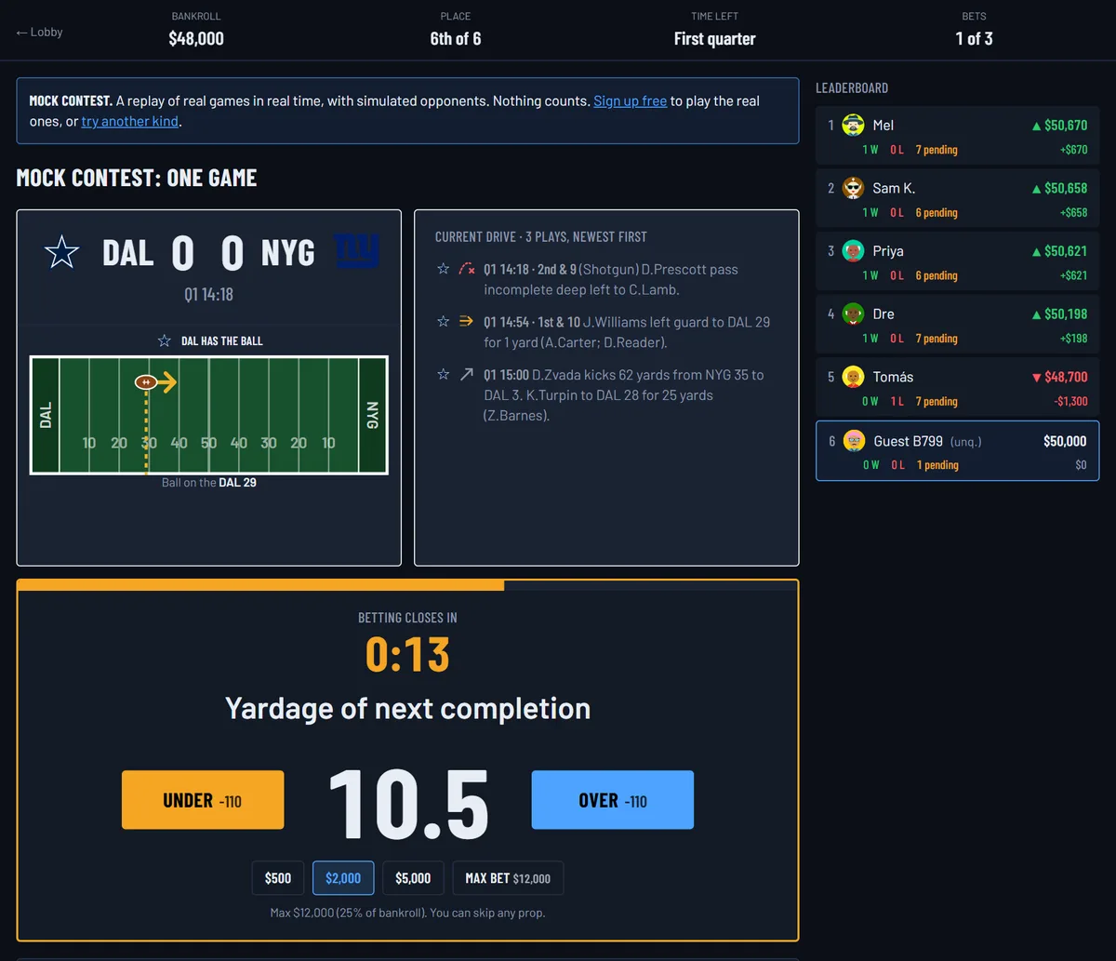This screenshot has width=1116, height=961.
Task: Click the 10.5 yardage line value
Action: pyautogui.click(x=408, y=805)
